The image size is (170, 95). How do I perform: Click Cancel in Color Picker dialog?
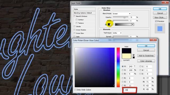point(146,50)
